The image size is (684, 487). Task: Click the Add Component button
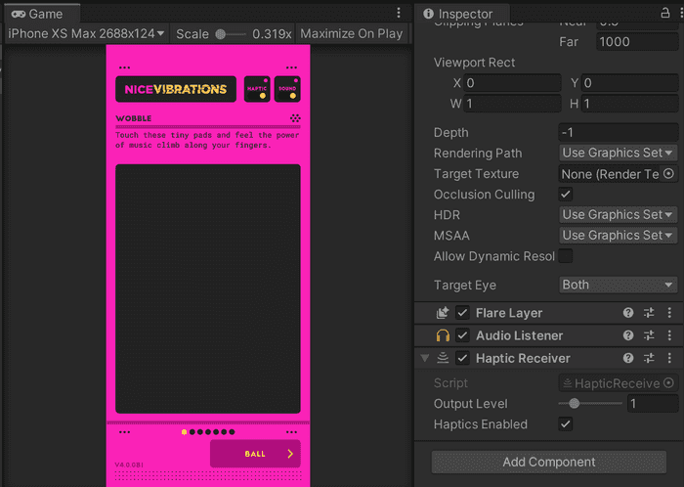click(x=549, y=462)
